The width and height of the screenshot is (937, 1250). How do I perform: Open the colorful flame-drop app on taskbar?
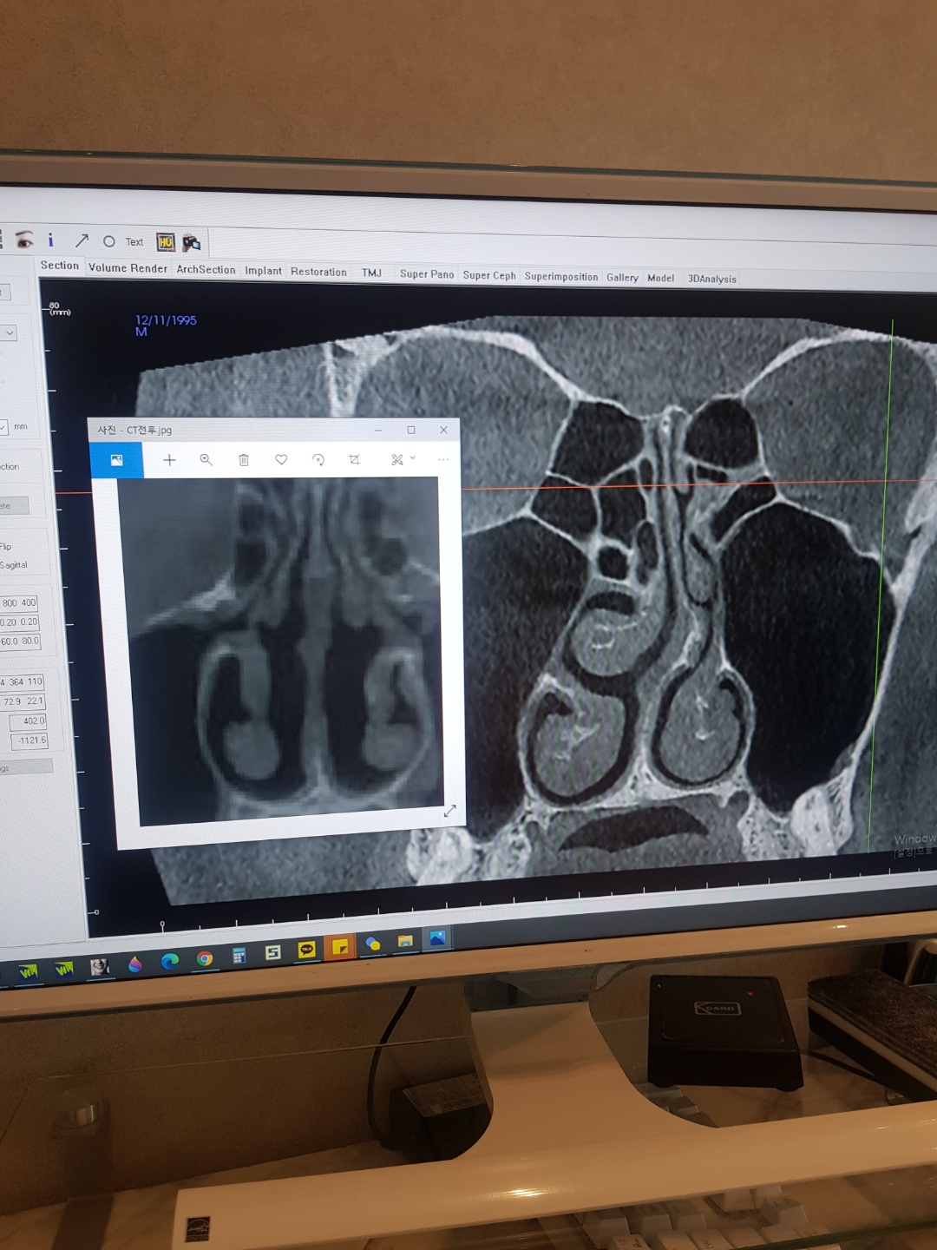(x=134, y=964)
